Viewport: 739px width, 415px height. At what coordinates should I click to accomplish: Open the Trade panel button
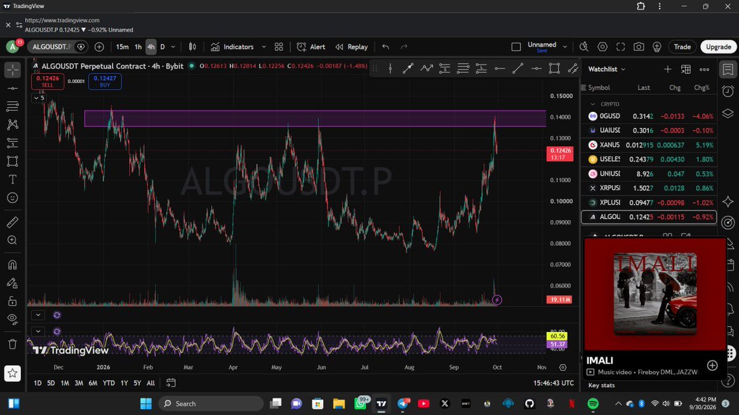coord(682,47)
